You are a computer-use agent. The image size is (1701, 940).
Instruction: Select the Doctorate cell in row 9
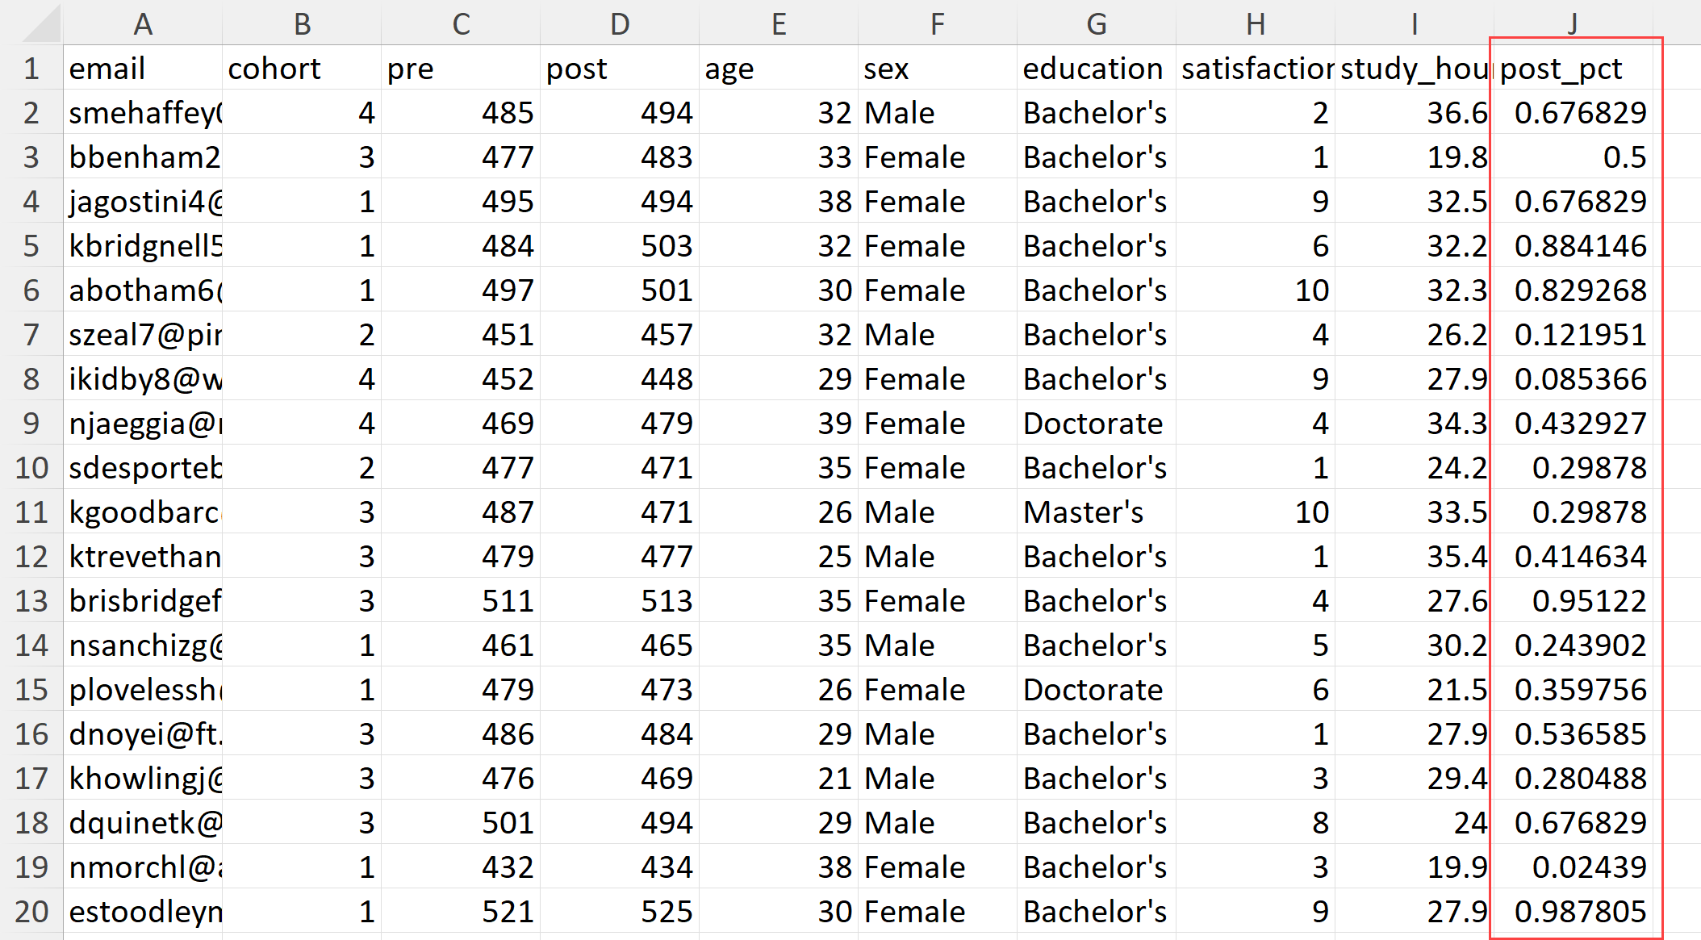click(1097, 424)
